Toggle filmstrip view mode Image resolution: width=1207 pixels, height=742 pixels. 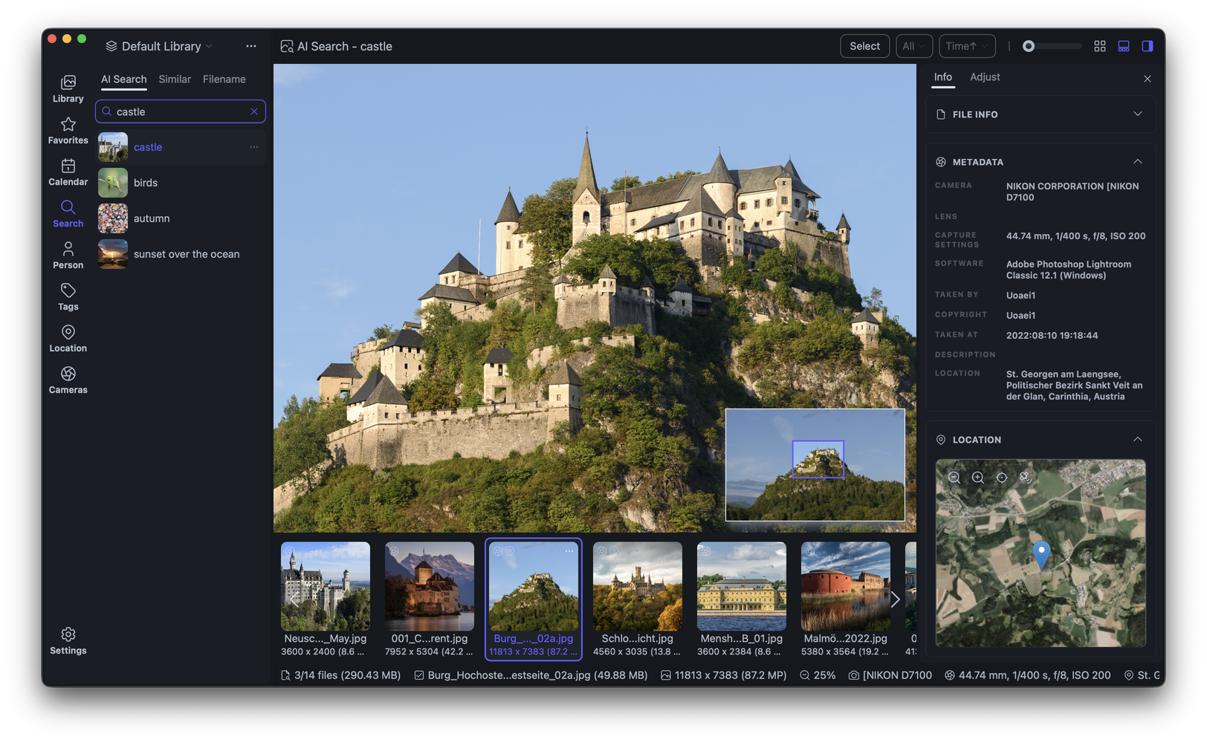coord(1124,45)
